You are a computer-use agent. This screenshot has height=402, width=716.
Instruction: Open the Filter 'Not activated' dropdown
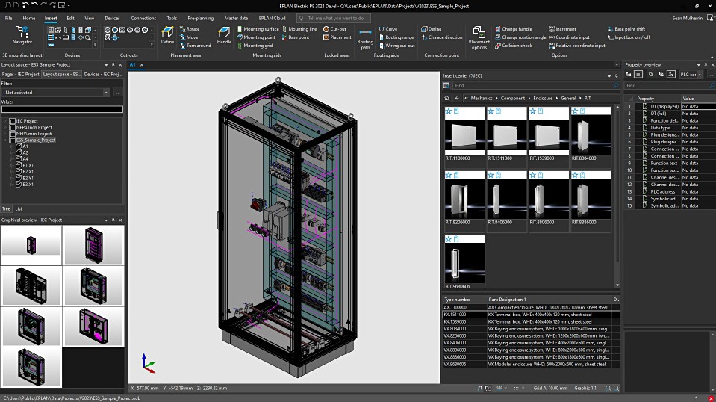click(107, 93)
